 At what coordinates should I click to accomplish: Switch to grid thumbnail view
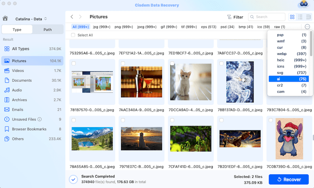pos(292,17)
